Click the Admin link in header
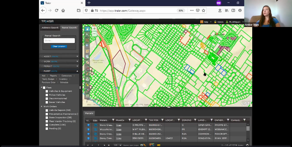Screen dimensions: 292x147 [x=219, y=22]
